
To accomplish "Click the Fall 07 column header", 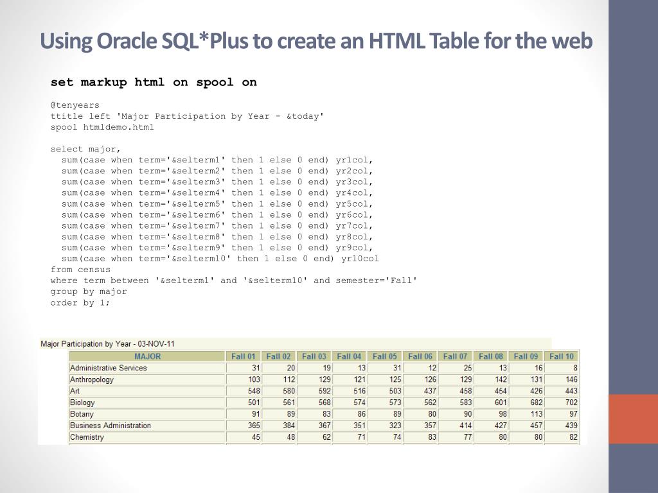I will click(x=456, y=356).
